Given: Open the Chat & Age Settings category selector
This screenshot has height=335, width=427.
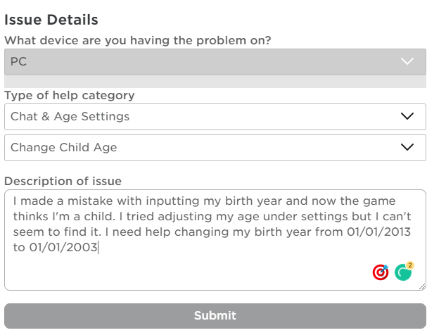Looking at the screenshot, I should 197,117.
